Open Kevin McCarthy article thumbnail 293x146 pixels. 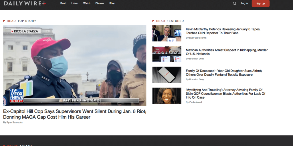click(167, 33)
